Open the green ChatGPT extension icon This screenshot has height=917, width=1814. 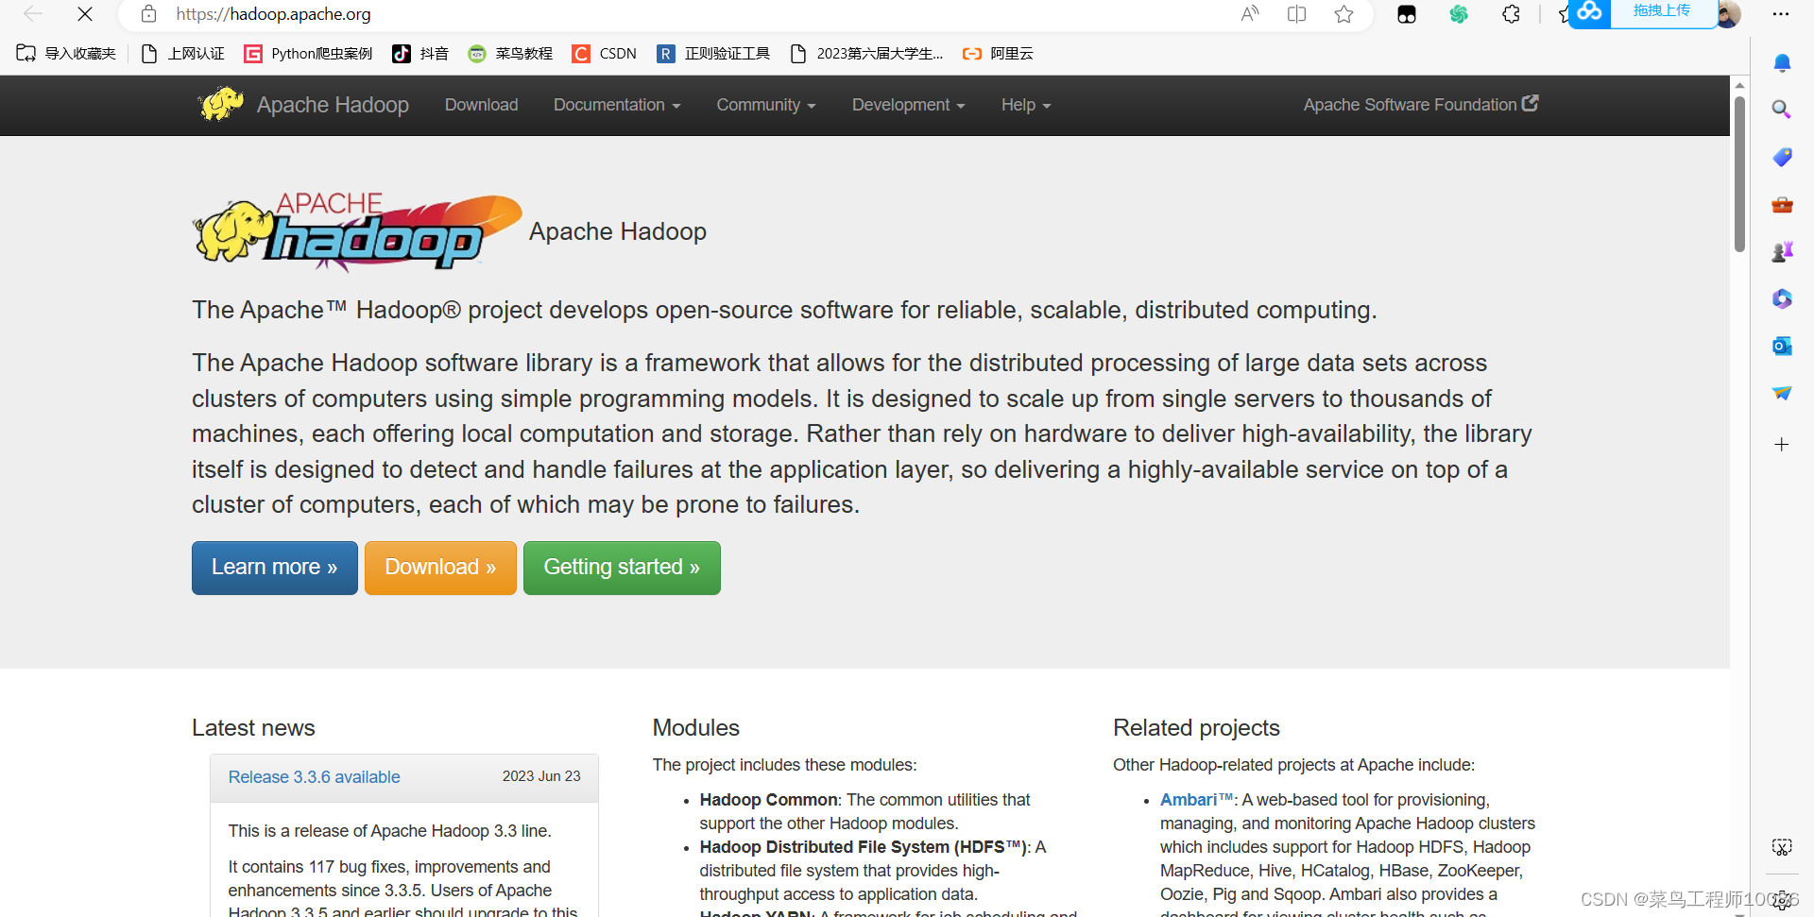[1459, 14]
